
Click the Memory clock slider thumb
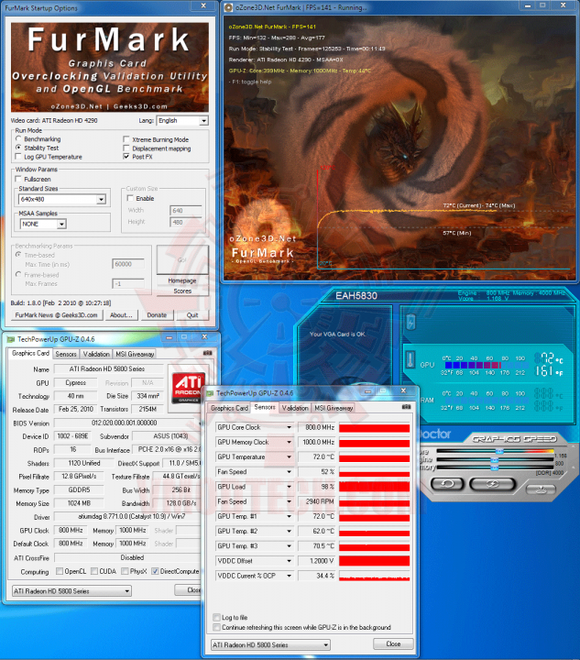click(495, 467)
